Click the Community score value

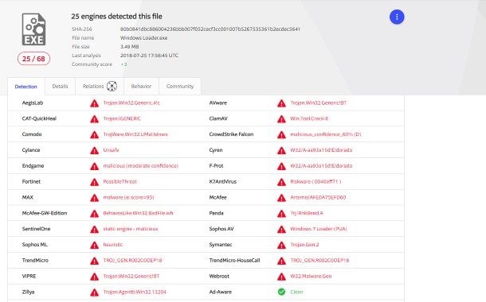click(123, 64)
